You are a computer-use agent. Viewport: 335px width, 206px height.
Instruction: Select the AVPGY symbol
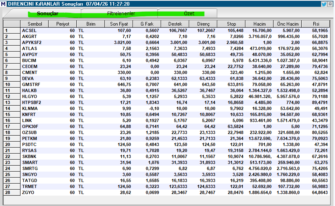pyautogui.click(x=29, y=54)
